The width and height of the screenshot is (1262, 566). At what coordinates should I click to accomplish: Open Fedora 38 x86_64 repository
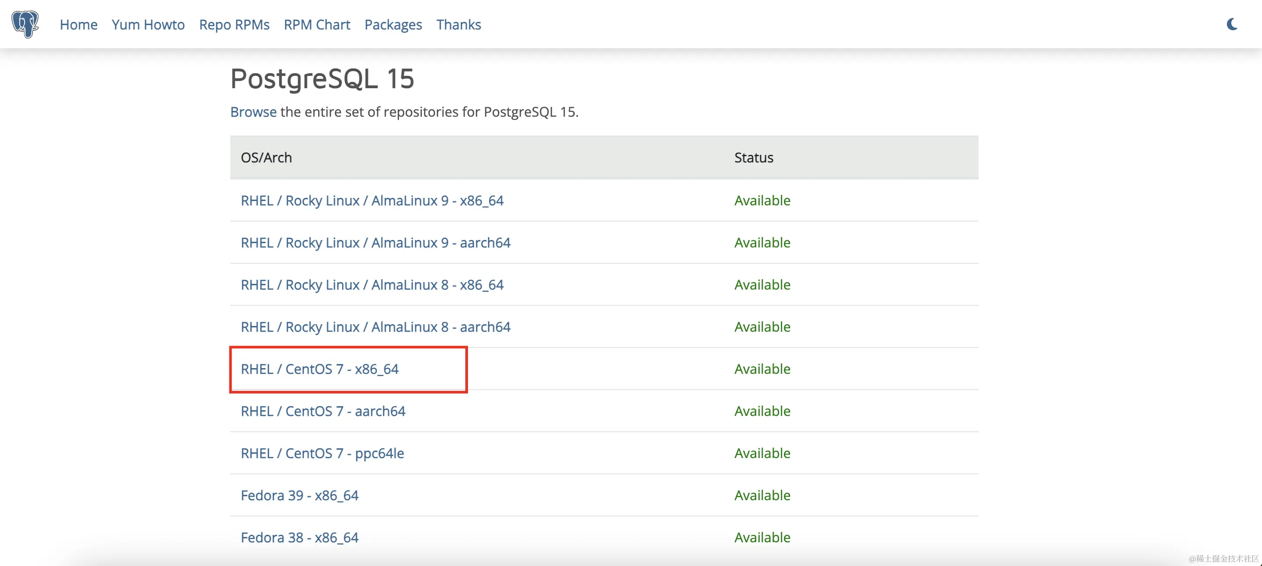(299, 537)
